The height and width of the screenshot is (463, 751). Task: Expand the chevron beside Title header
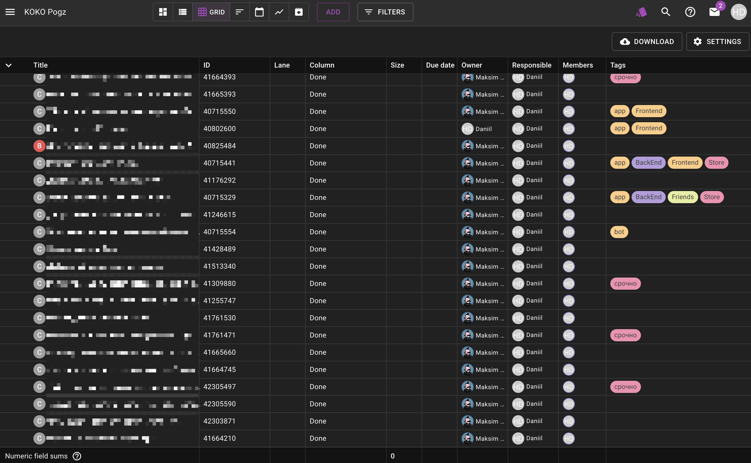point(9,65)
